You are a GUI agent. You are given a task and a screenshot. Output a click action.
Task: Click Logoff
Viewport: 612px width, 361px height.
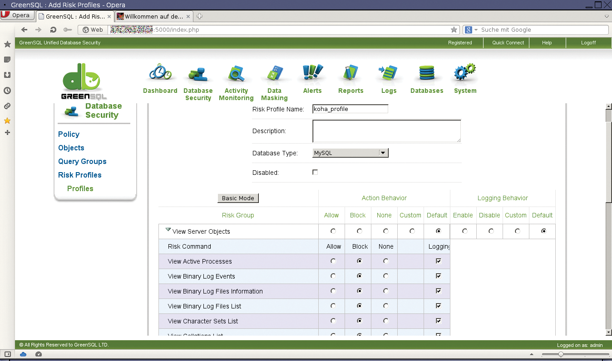click(x=588, y=43)
